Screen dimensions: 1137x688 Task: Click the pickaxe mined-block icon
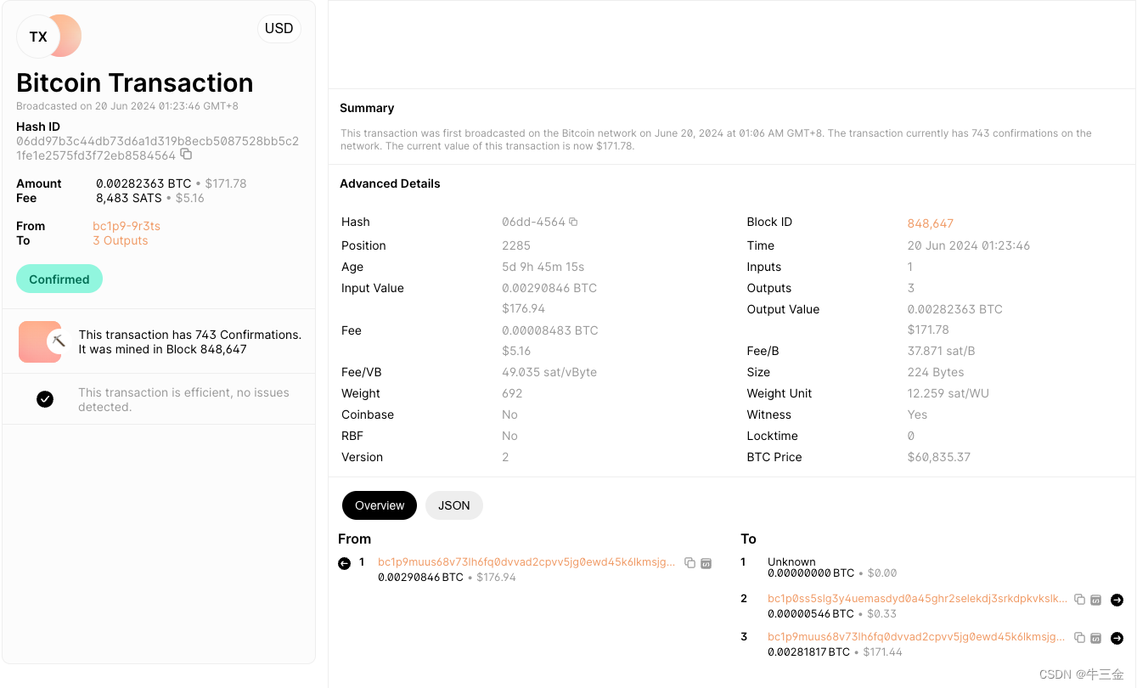click(x=58, y=341)
